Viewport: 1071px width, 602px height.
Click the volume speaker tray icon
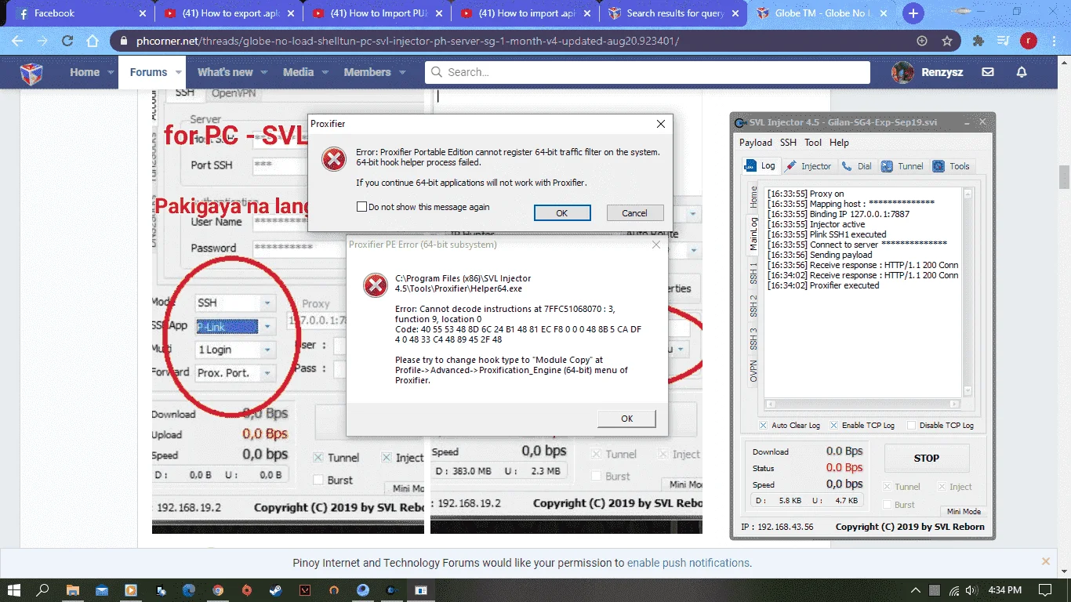point(971,590)
